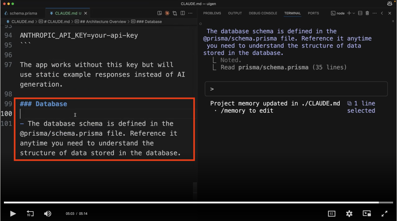
Task: Click the '/memory to edit' hint
Action: 247,111
